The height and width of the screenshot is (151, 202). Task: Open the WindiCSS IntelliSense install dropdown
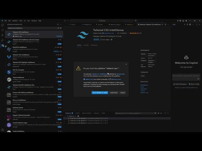(59, 52)
